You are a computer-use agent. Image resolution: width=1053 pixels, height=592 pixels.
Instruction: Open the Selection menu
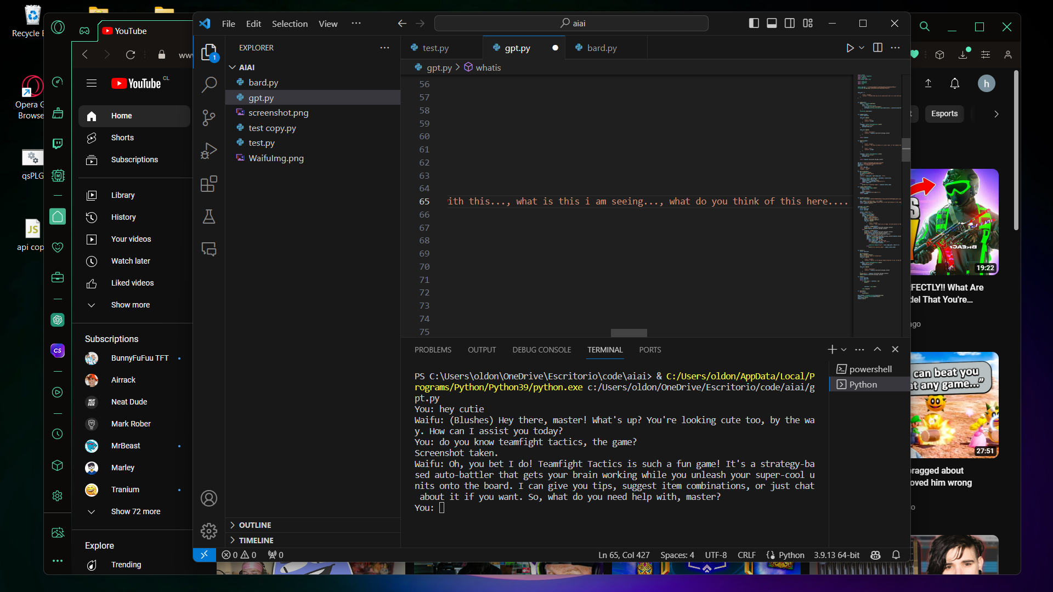coord(290,24)
